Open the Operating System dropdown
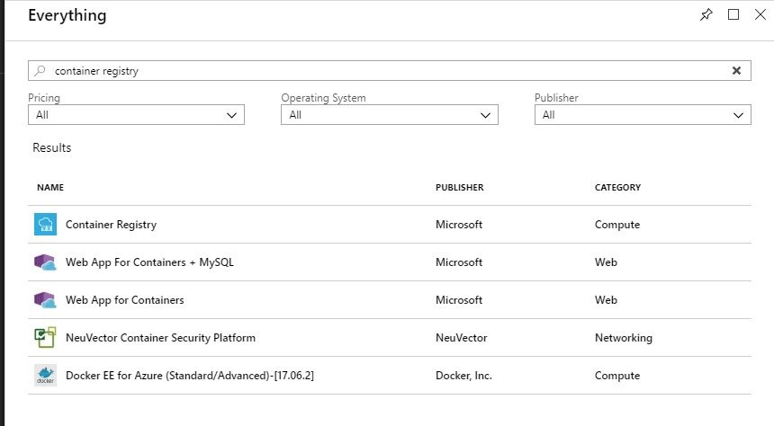 390,114
